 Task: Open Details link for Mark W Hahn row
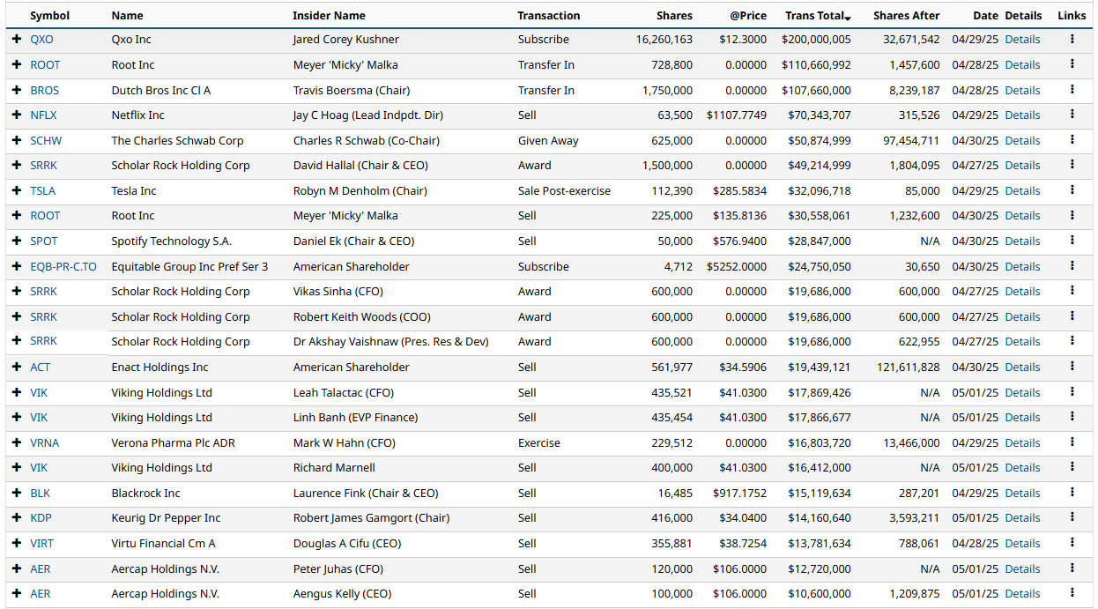coord(1022,442)
